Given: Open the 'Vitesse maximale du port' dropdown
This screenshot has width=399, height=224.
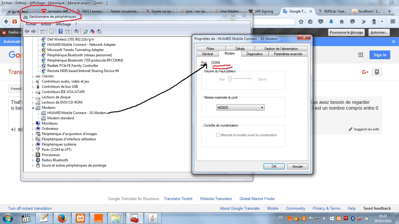Looking at the screenshot, I should 240,108.
